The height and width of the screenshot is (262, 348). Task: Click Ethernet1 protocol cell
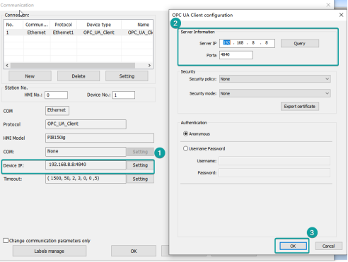pyautogui.click(x=63, y=32)
